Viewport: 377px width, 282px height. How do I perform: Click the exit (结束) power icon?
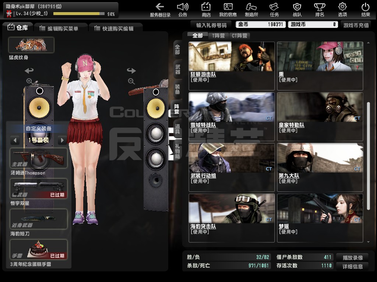click(366, 10)
